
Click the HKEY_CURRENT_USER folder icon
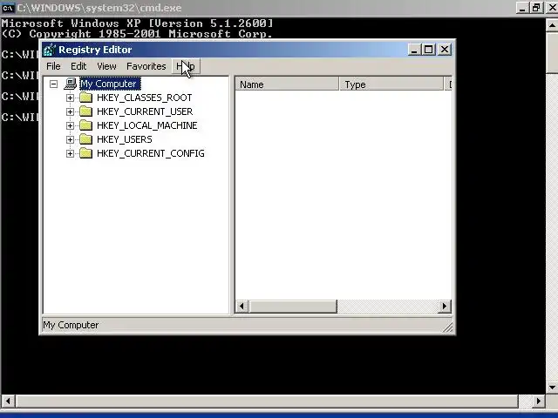point(85,111)
